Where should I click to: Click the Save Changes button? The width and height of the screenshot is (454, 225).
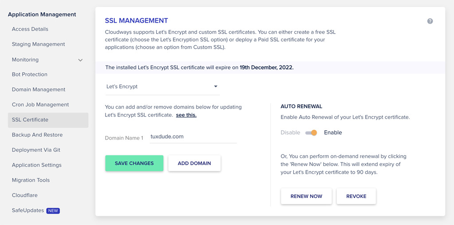tap(134, 163)
